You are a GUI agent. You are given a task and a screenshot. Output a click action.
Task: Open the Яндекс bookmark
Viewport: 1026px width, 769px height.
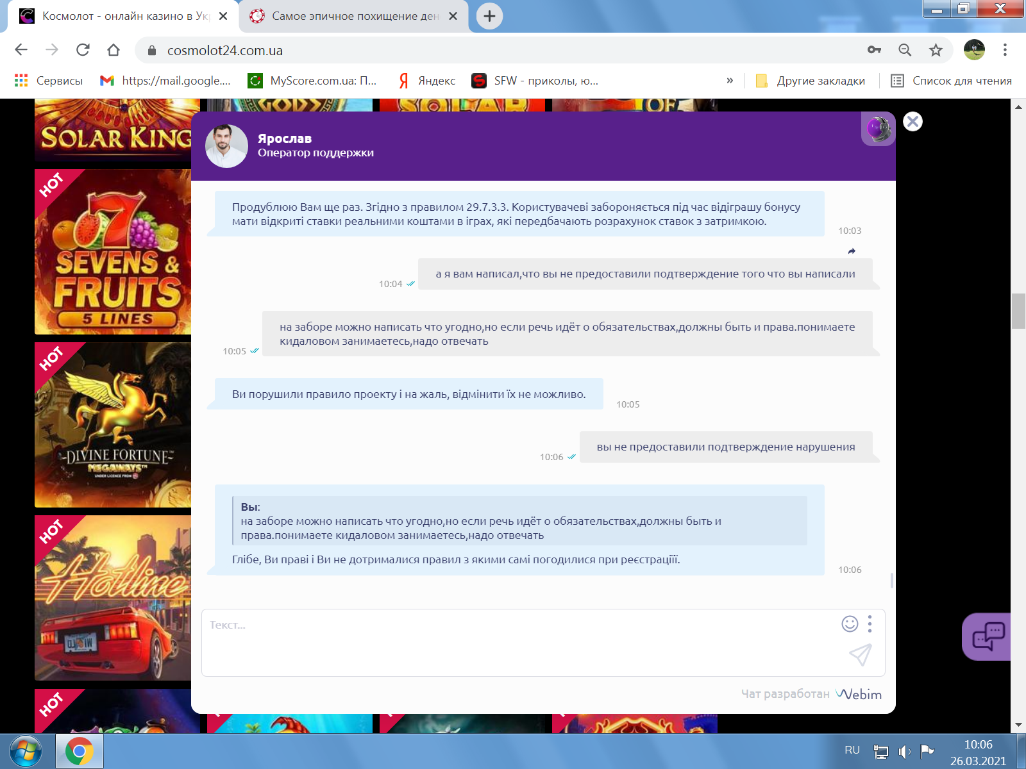click(427, 81)
